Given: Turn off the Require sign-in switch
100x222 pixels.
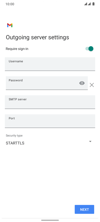Looking at the screenshot, I should coord(89,49).
